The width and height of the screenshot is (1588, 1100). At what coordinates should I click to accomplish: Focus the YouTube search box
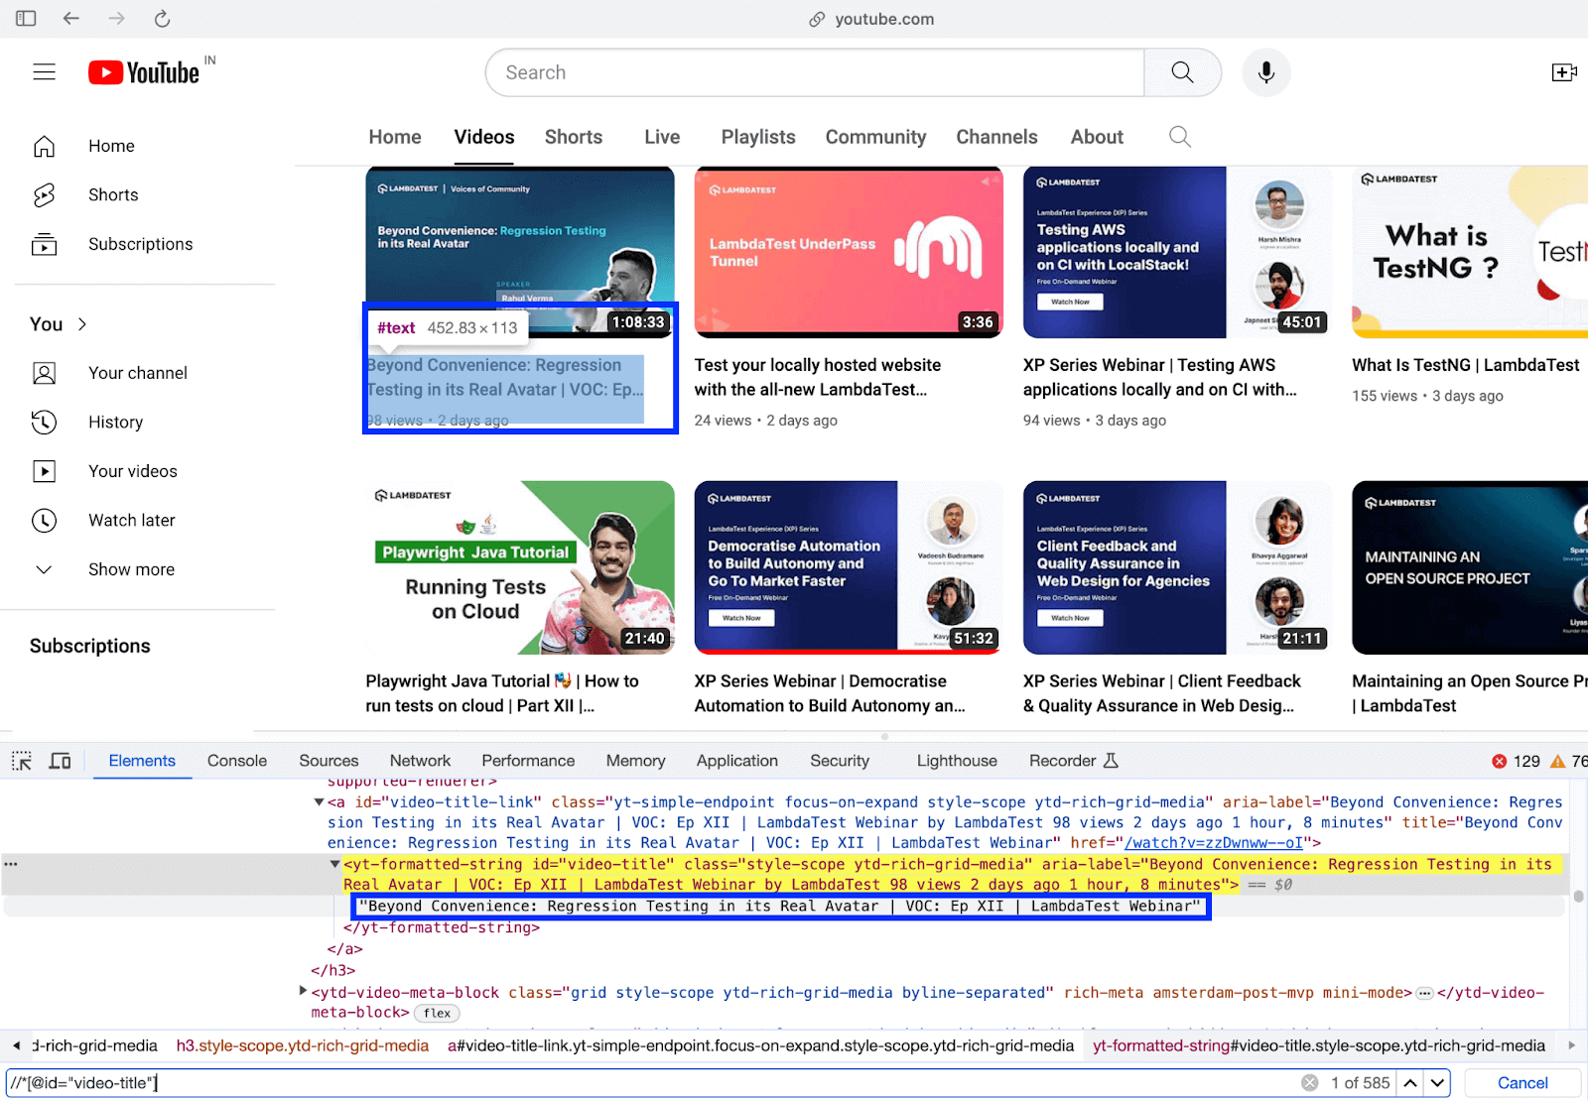click(815, 72)
